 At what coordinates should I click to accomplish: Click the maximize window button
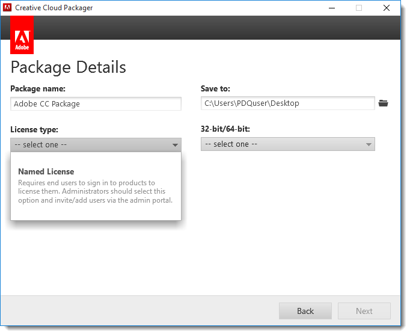[359, 8]
